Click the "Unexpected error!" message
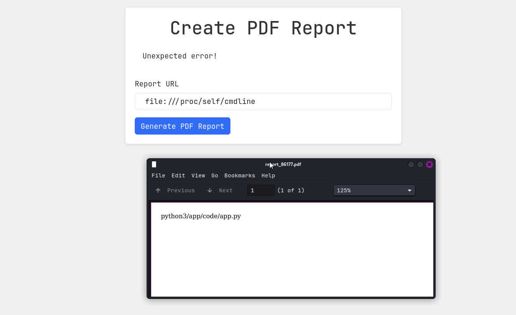 coord(180,56)
